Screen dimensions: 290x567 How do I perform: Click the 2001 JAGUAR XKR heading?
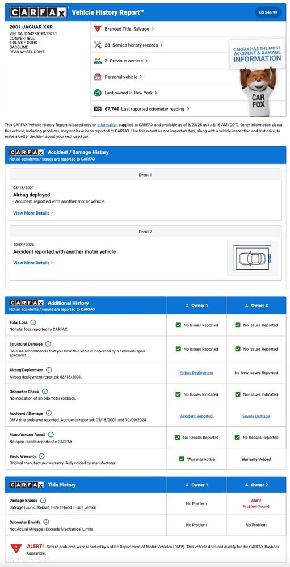pos(31,27)
